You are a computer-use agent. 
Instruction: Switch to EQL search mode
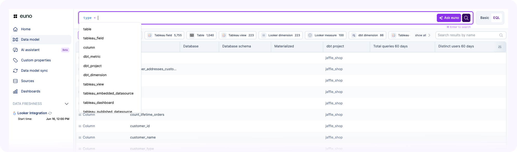coord(496,18)
